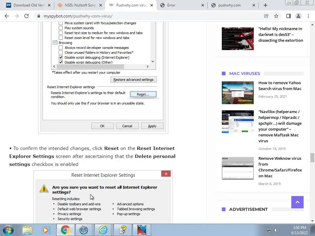Image resolution: width=315 pixels, height=236 pixels.
Task: Click the Weknow virus article thumbnail
Action: tap(238, 168)
